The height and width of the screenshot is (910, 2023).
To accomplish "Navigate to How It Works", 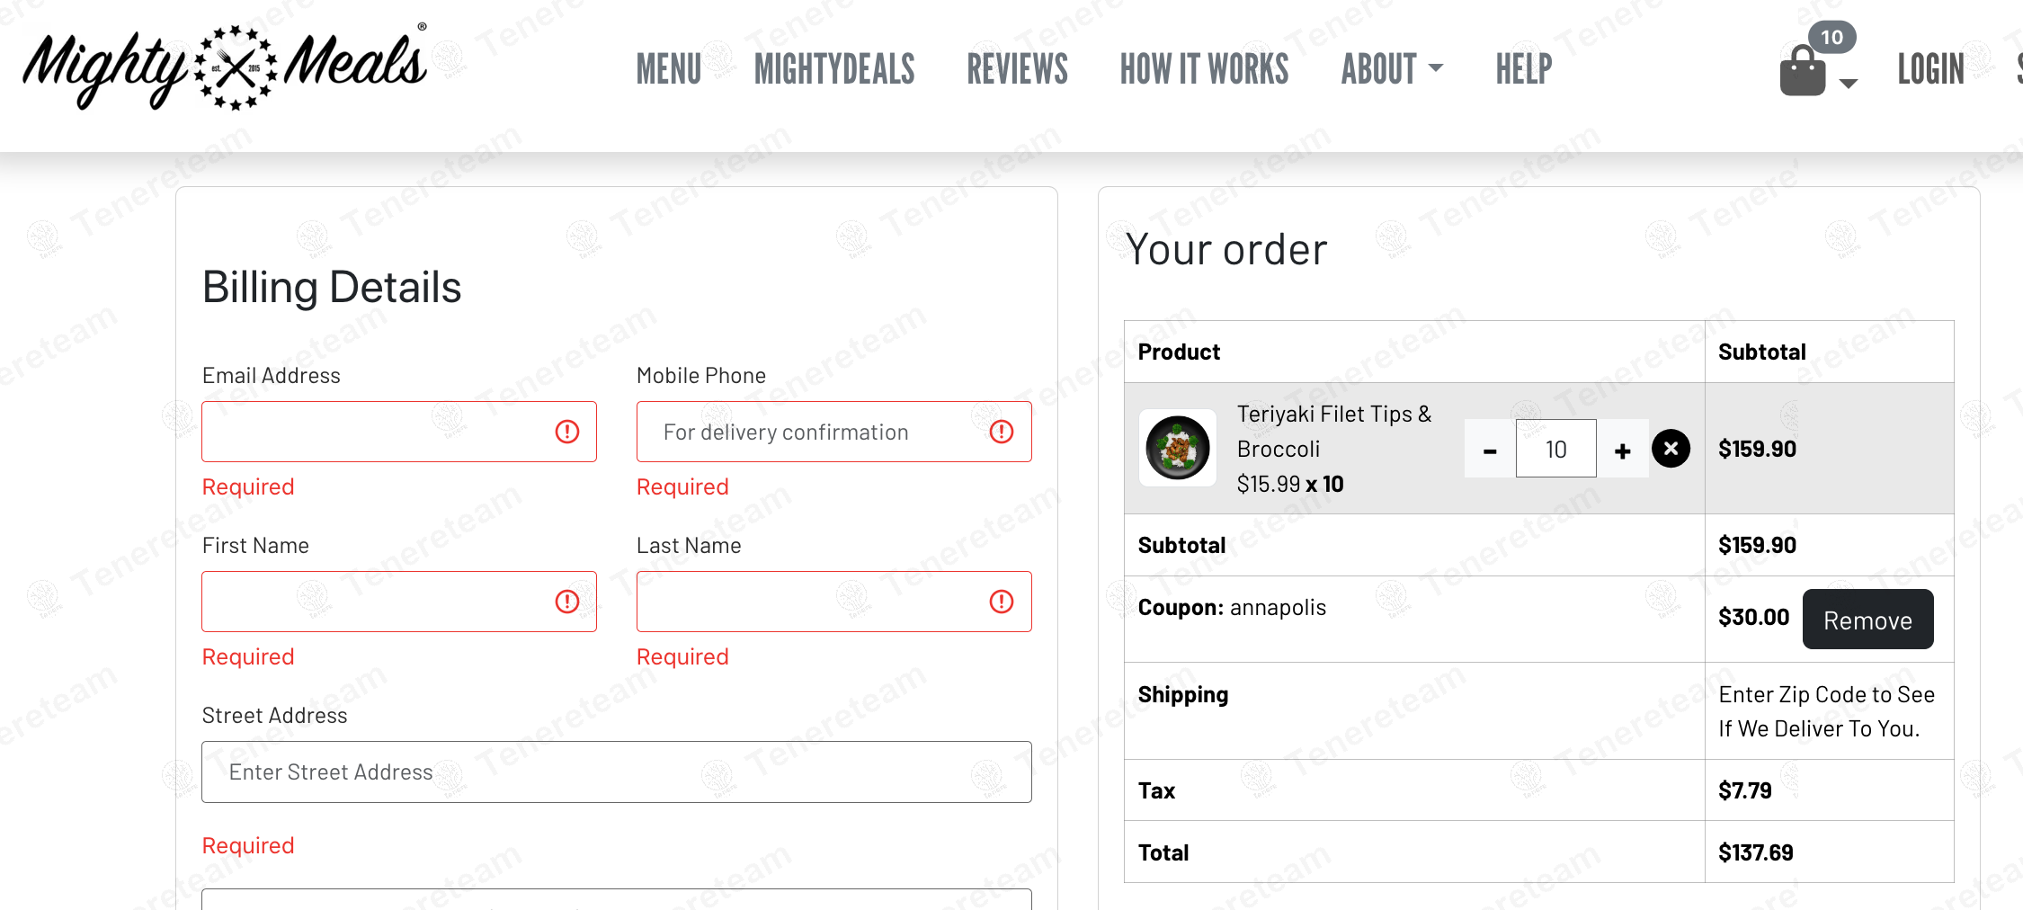I will coord(1204,69).
